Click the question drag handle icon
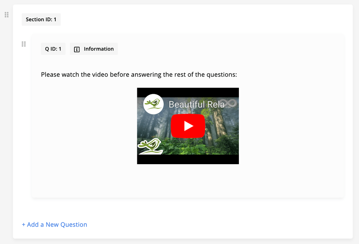The width and height of the screenshot is (359, 244). tap(24, 44)
